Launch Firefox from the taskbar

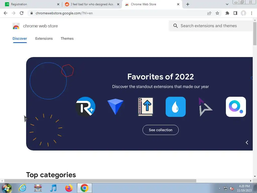coord(69,188)
